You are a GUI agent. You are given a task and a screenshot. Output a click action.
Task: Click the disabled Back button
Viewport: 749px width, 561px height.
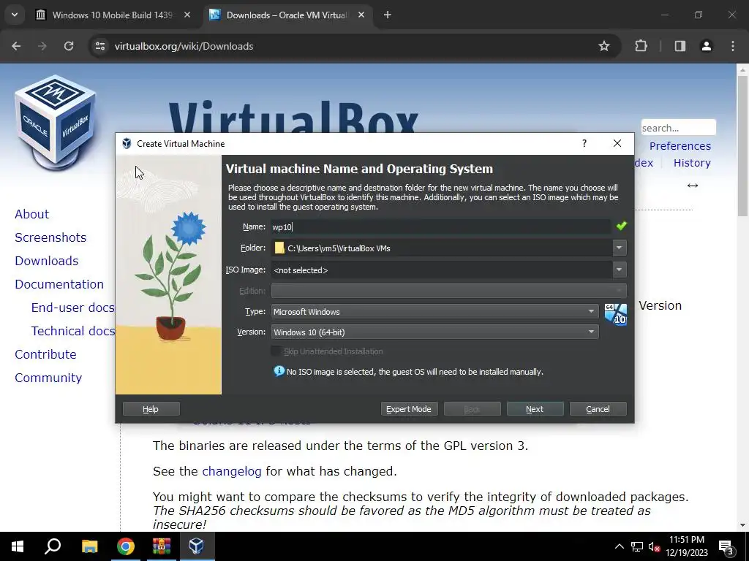[472, 409]
